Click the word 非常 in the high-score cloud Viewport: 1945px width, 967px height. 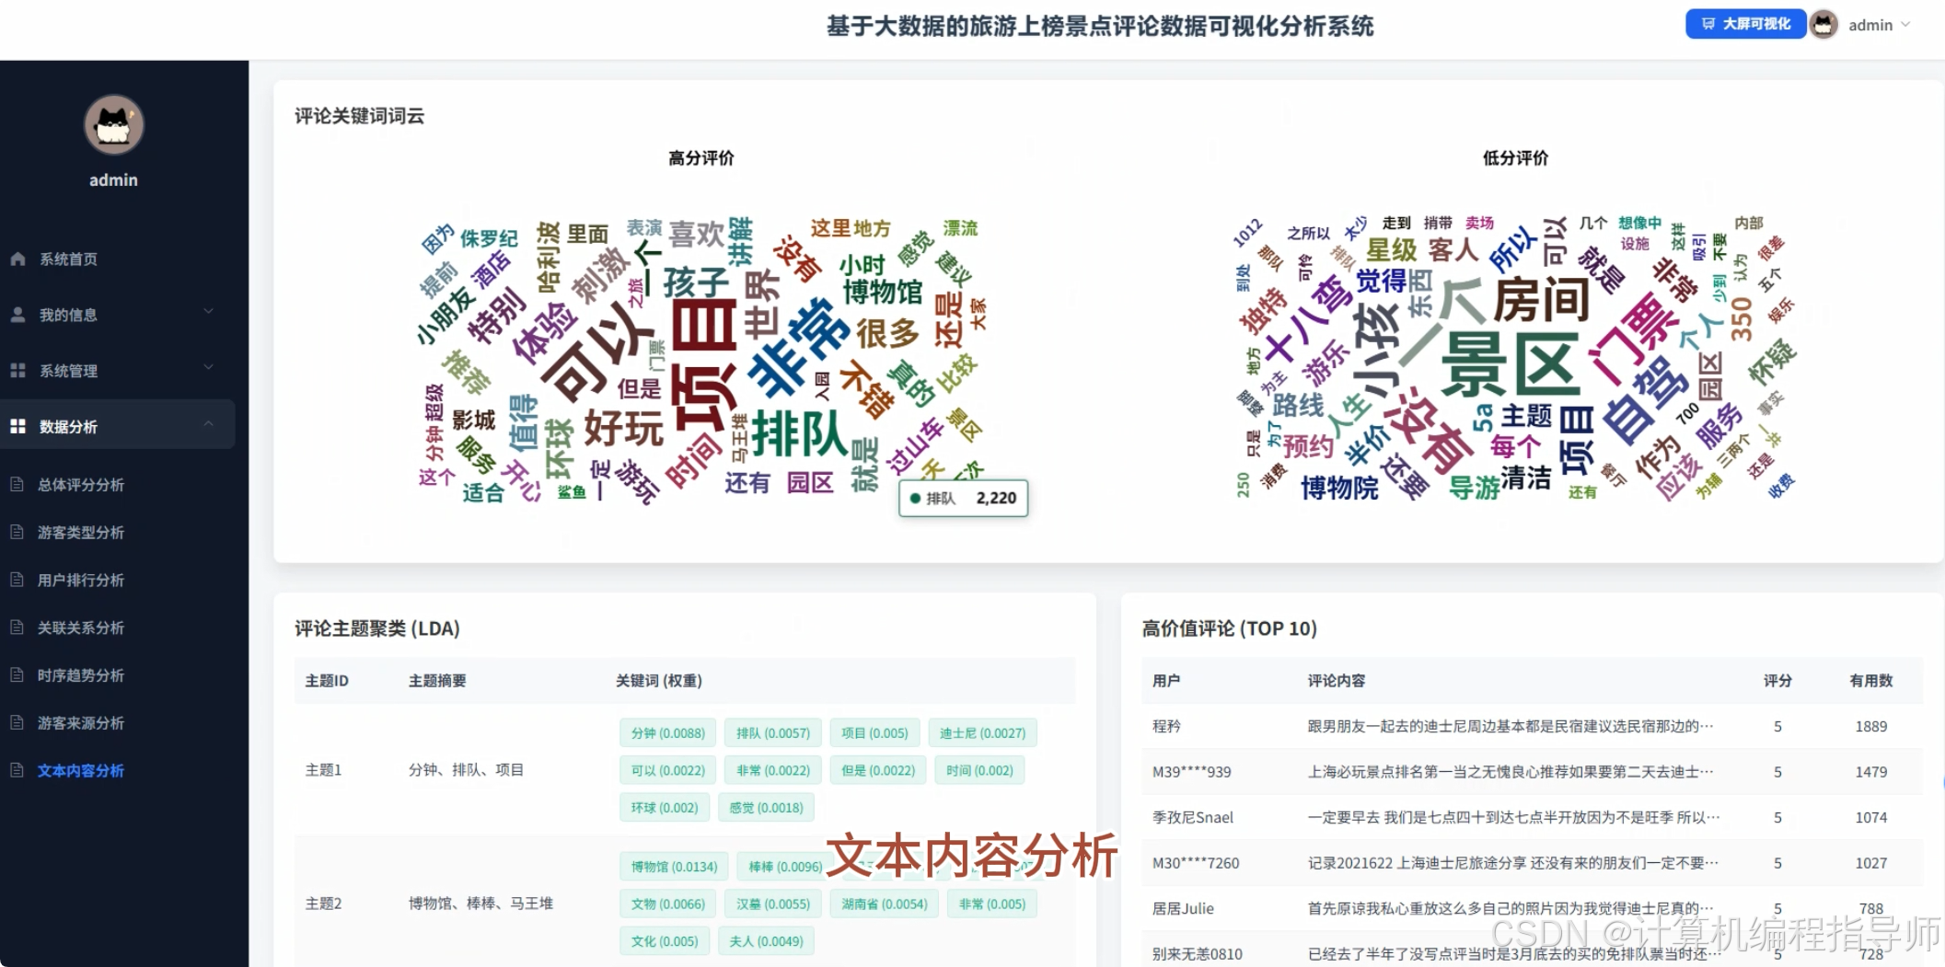799,350
